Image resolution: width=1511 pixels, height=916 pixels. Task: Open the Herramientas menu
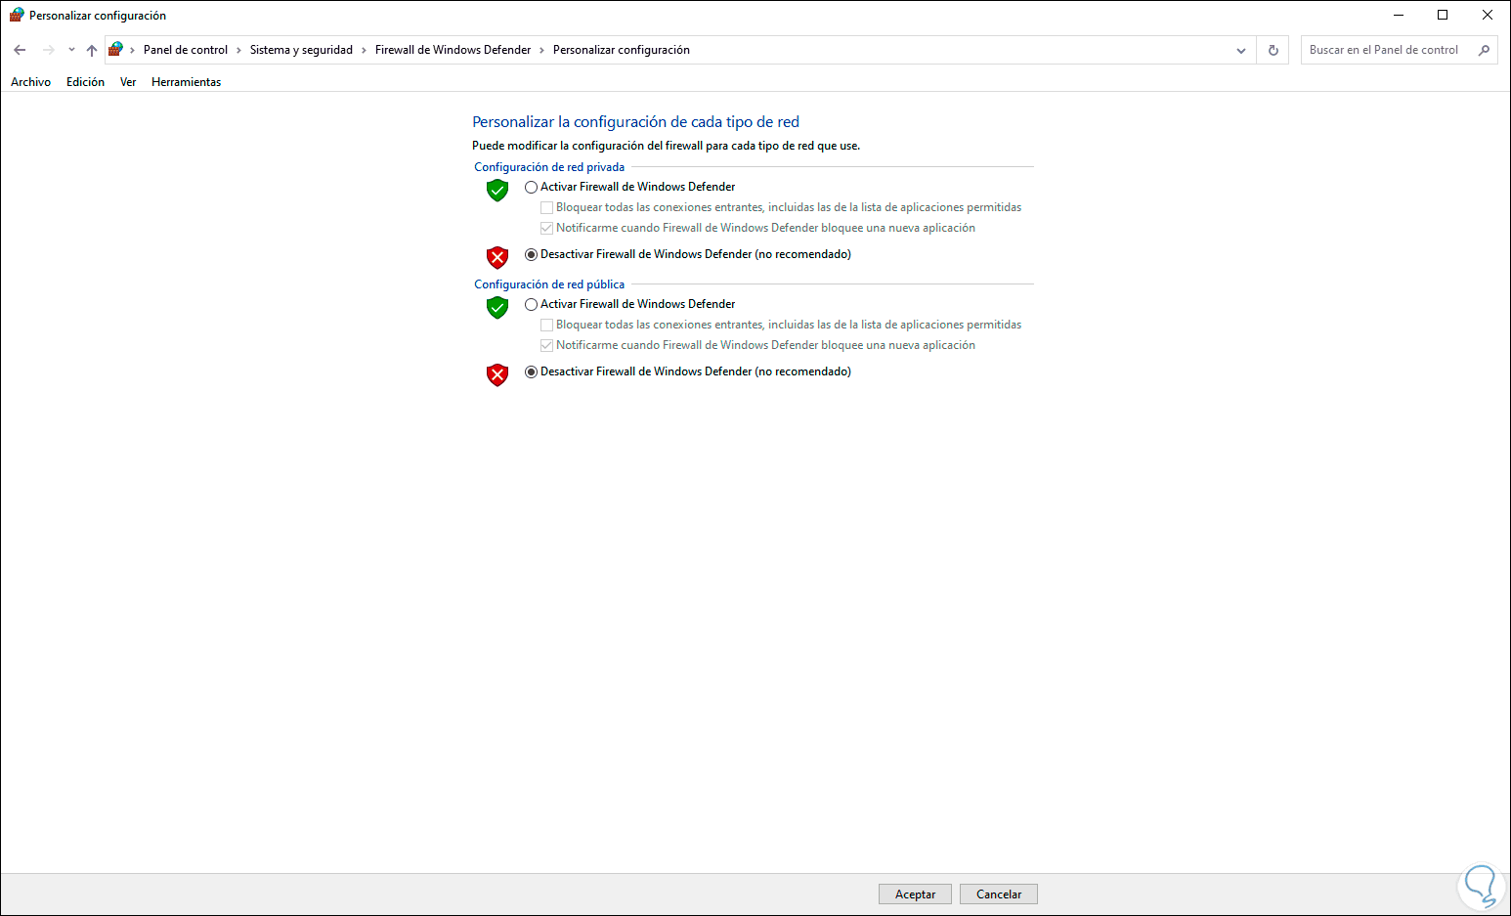pos(186,82)
